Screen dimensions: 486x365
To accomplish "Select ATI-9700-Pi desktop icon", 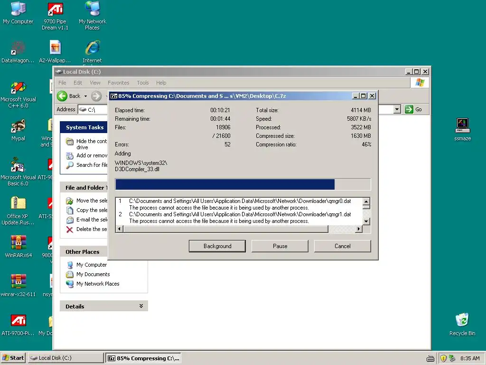I will [x=18, y=325].
